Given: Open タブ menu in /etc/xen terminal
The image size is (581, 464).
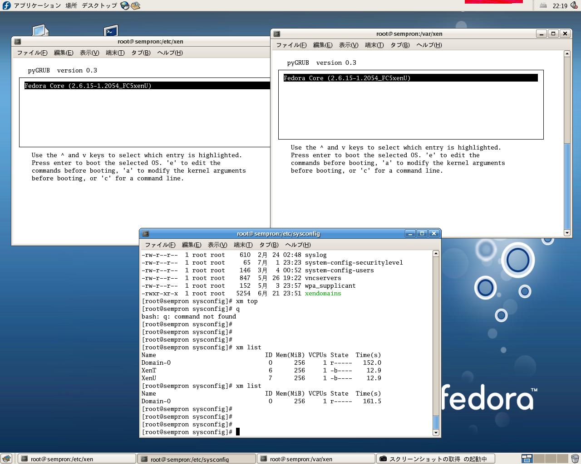Looking at the screenshot, I should pos(141,53).
